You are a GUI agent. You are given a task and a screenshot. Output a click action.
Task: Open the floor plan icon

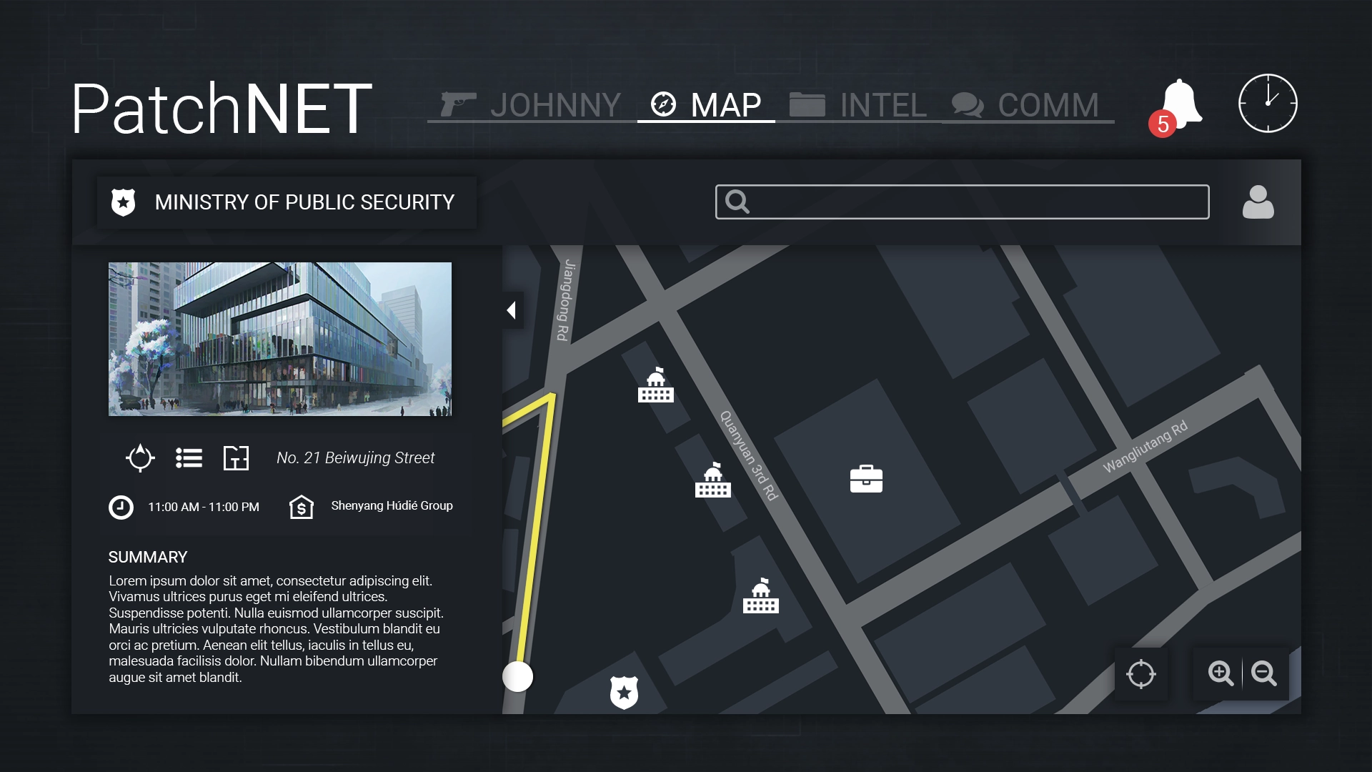236,457
